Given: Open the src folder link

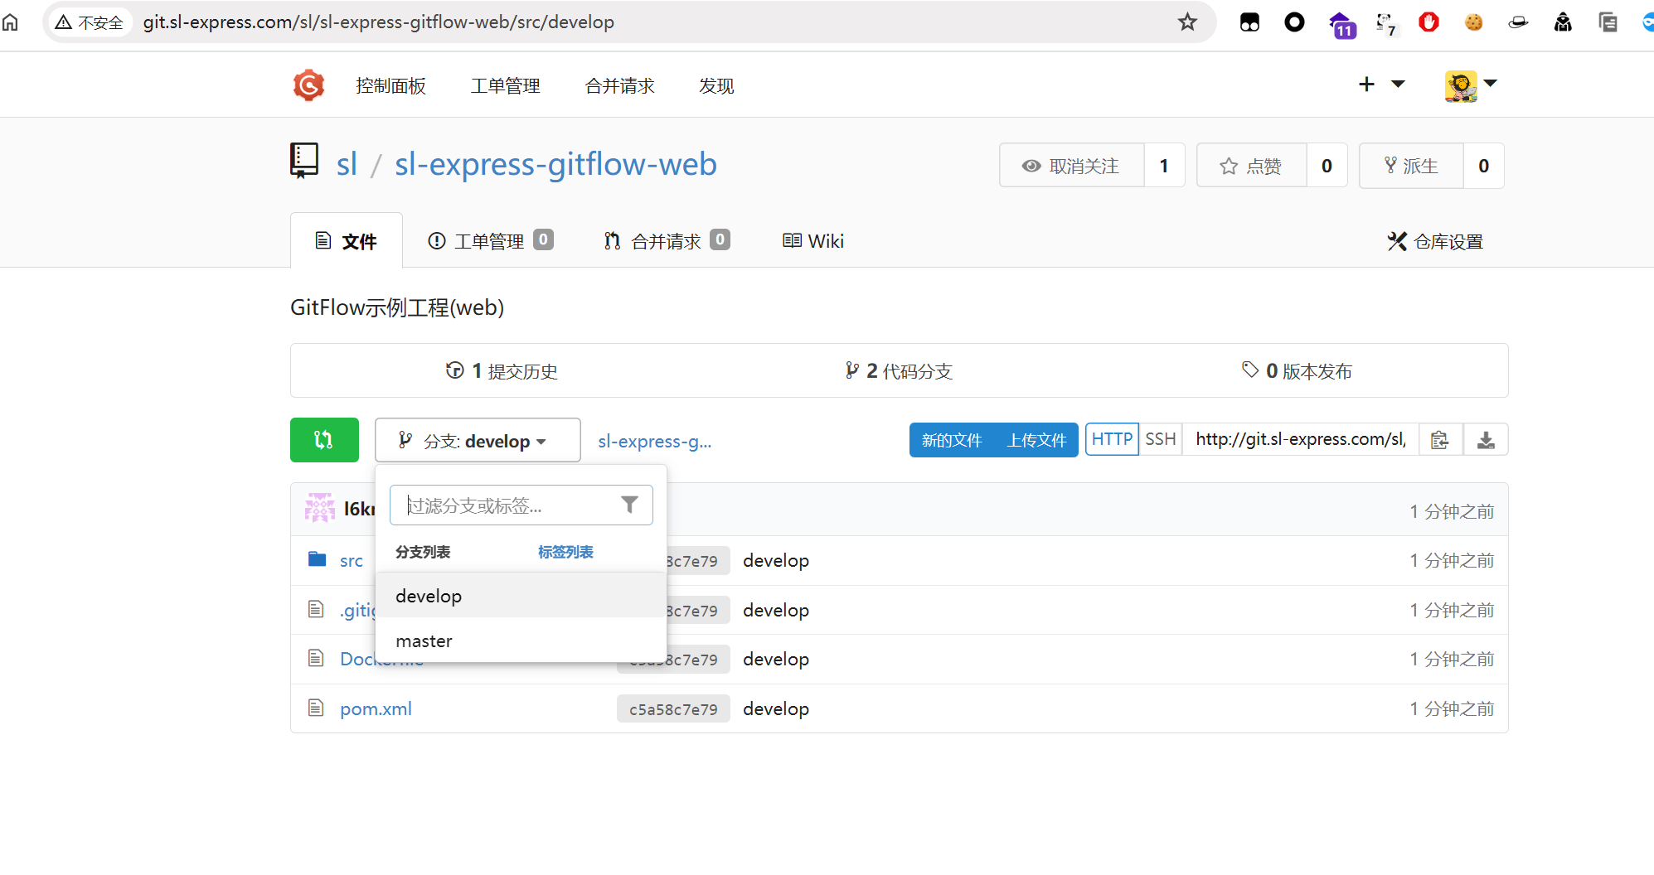Looking at the screenshot, I should click(352, 560).
